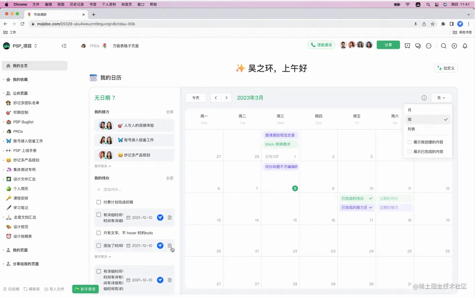
Task: Expand 分享给我的页面 section
Action: [3, 264]
